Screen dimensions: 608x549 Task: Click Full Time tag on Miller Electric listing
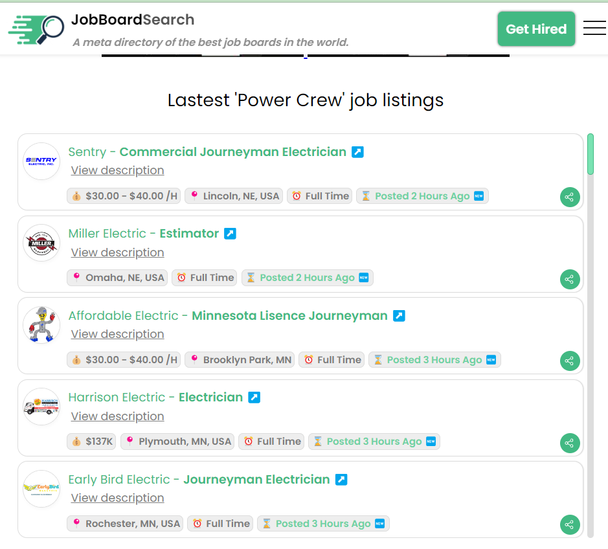coord(205,278)
